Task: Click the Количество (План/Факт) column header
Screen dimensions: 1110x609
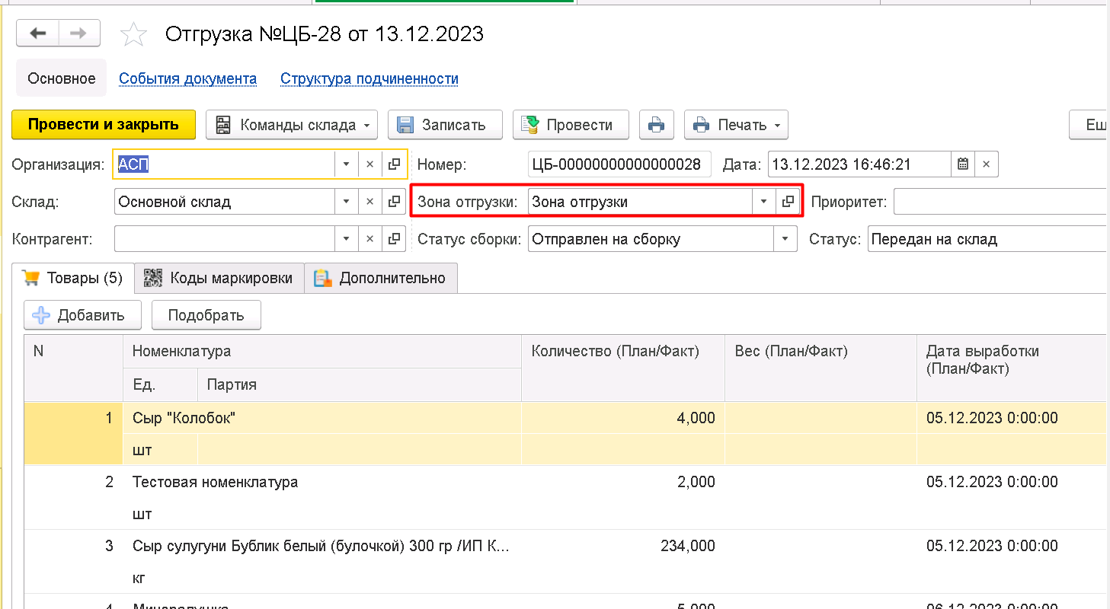Action: click(623, 368)
